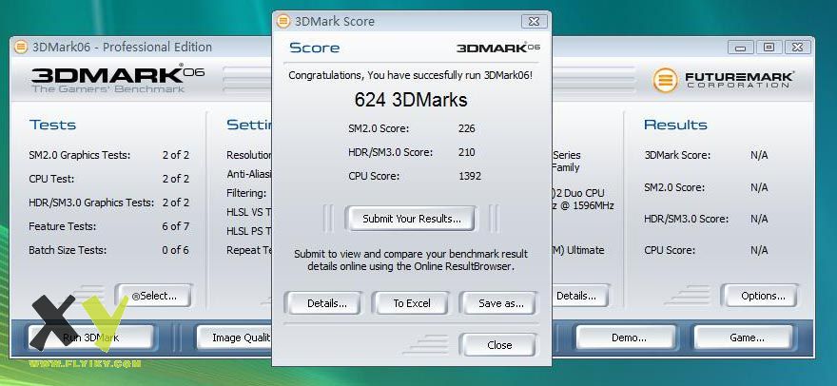
Task: Click Submit Your Results button
Action: pos(411,219)
